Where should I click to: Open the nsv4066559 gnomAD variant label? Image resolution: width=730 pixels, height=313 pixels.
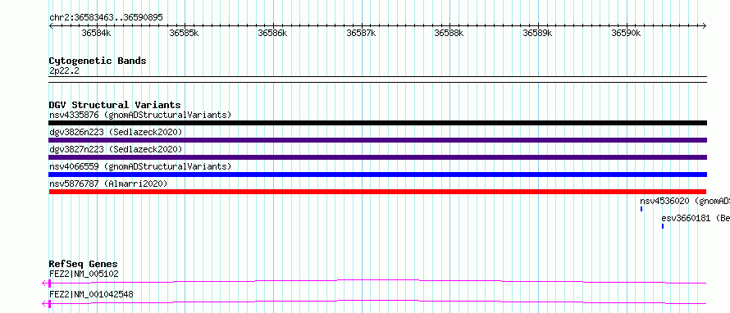140,166
